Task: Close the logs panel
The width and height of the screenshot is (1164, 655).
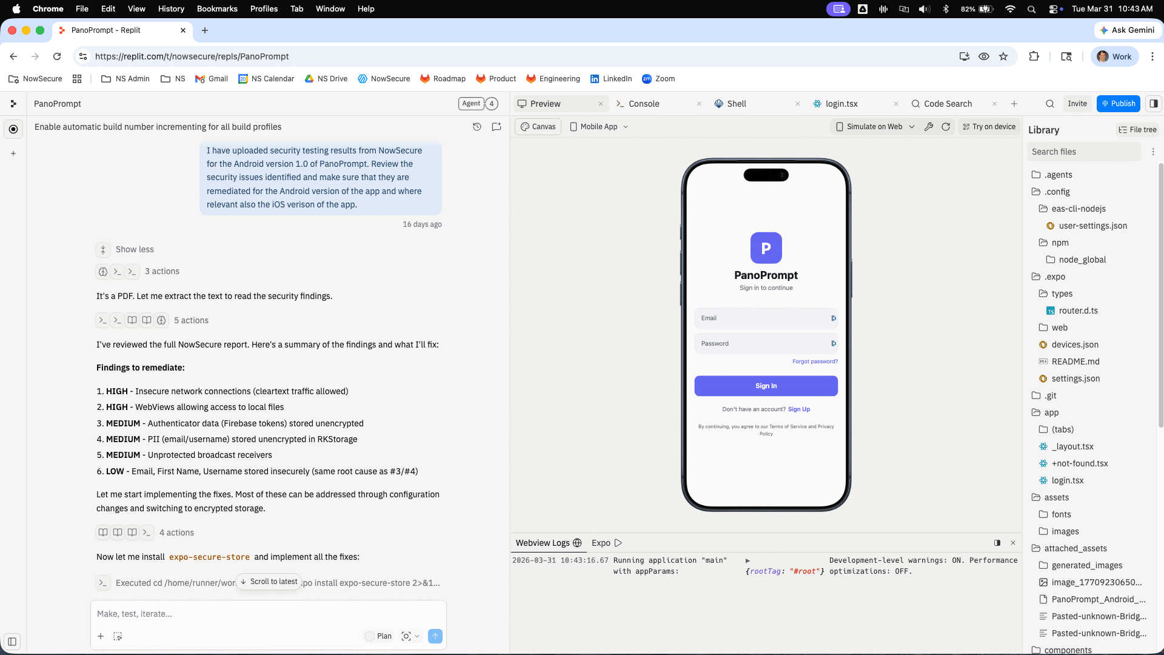Action: pos(1013,543)
